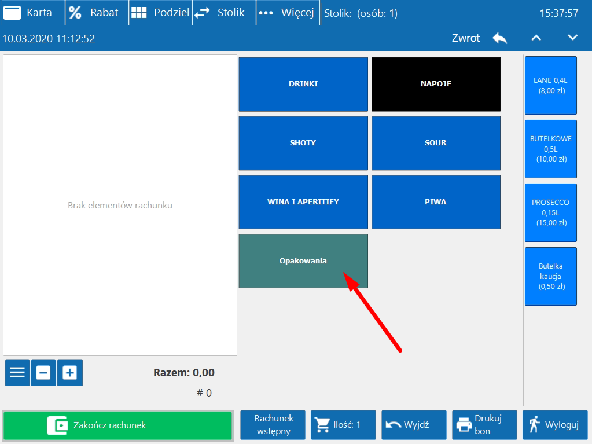Open the DRINKI category tile
The width and height of the screenshot is (592, 444).
(303, 84)
